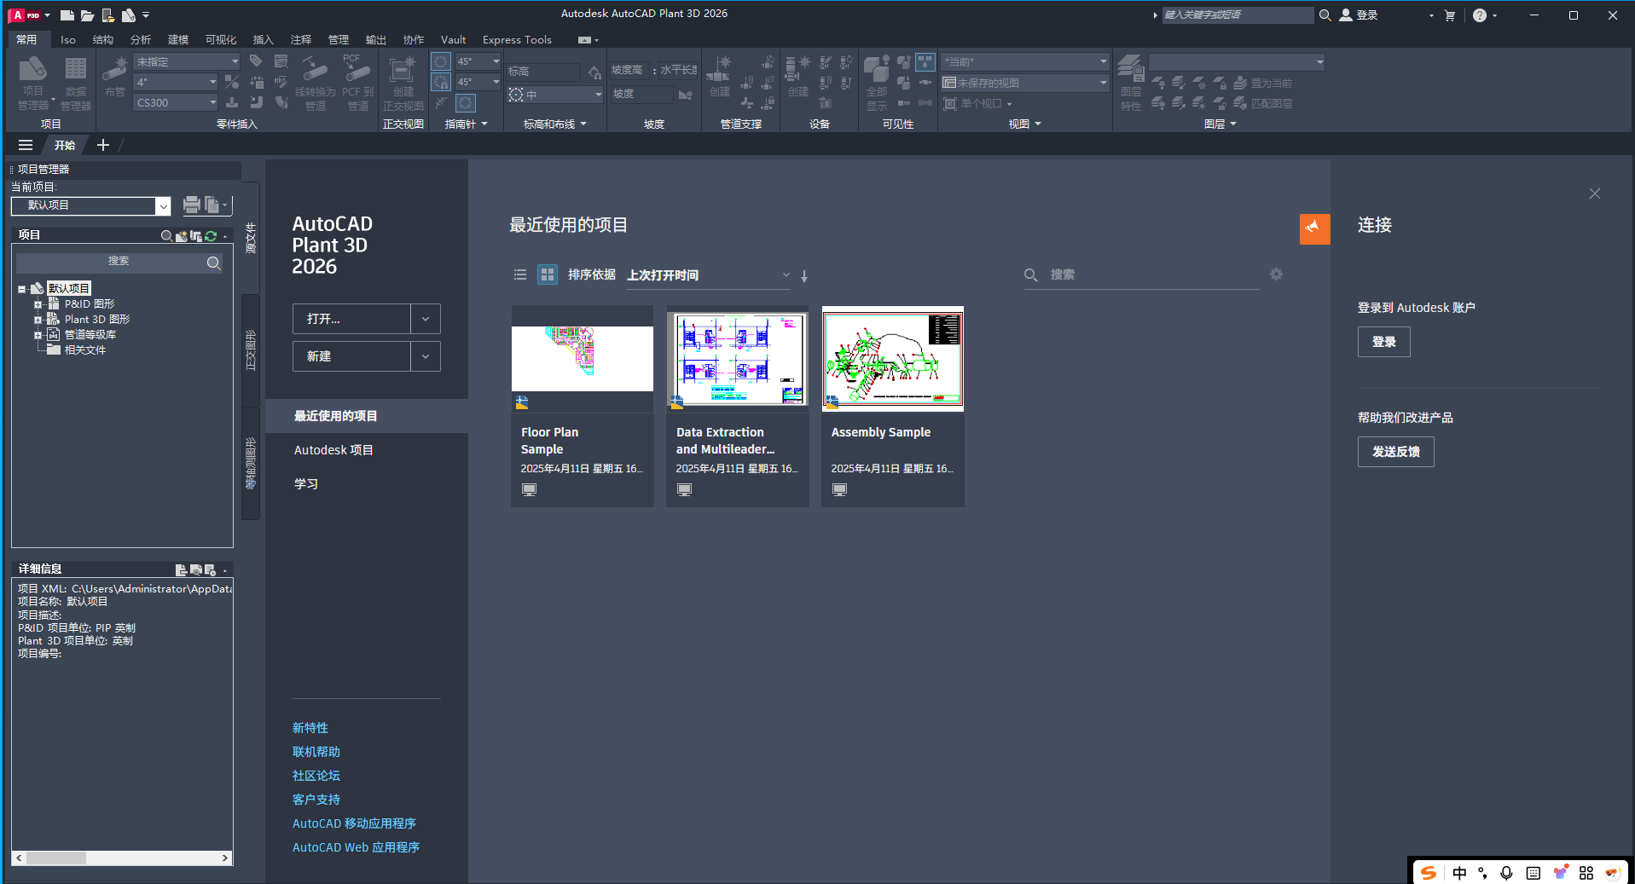Click the PCF to Pipe icon
Screen dimensions: 1635x884
[357, 81]
